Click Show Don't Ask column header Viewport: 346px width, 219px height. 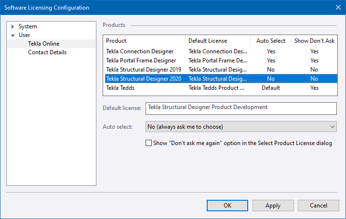(314, 41)
